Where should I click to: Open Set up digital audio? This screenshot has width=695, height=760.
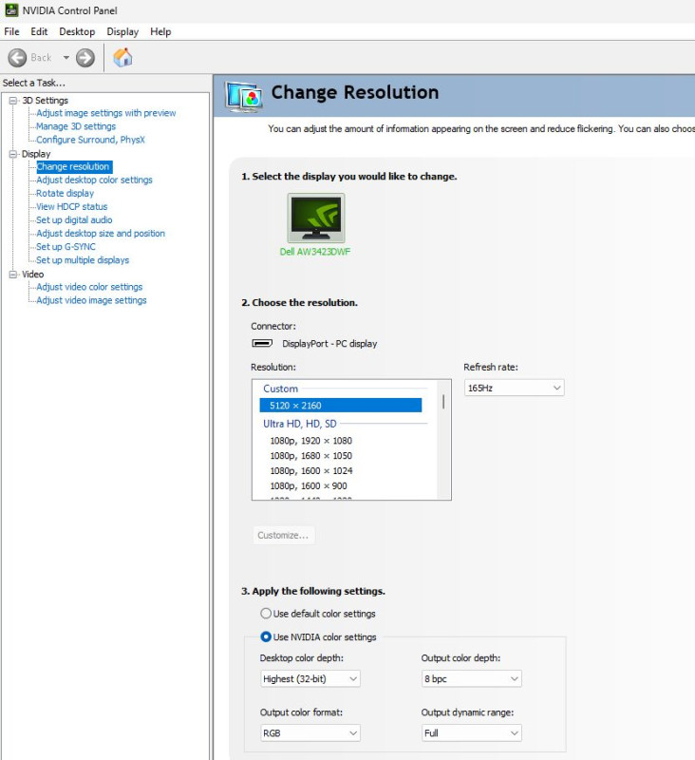pos(74,220)
